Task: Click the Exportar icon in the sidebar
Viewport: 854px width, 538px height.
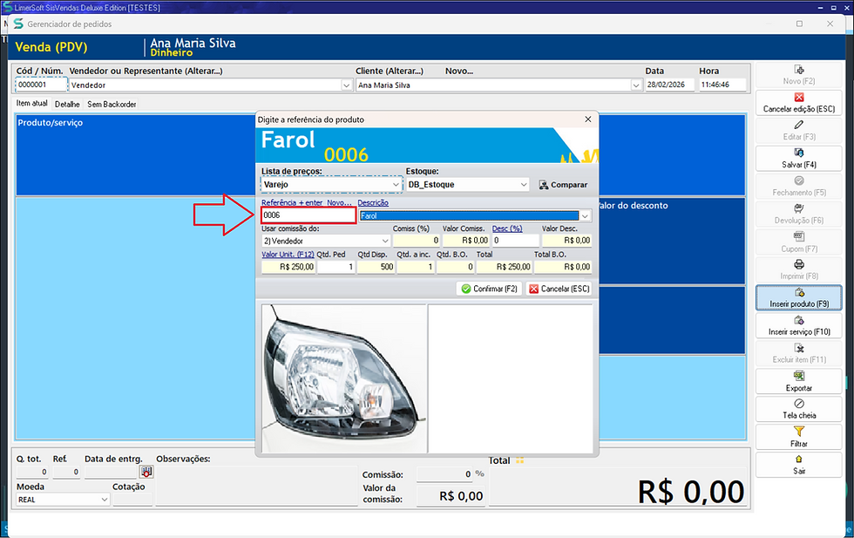Action: (798, 376)
